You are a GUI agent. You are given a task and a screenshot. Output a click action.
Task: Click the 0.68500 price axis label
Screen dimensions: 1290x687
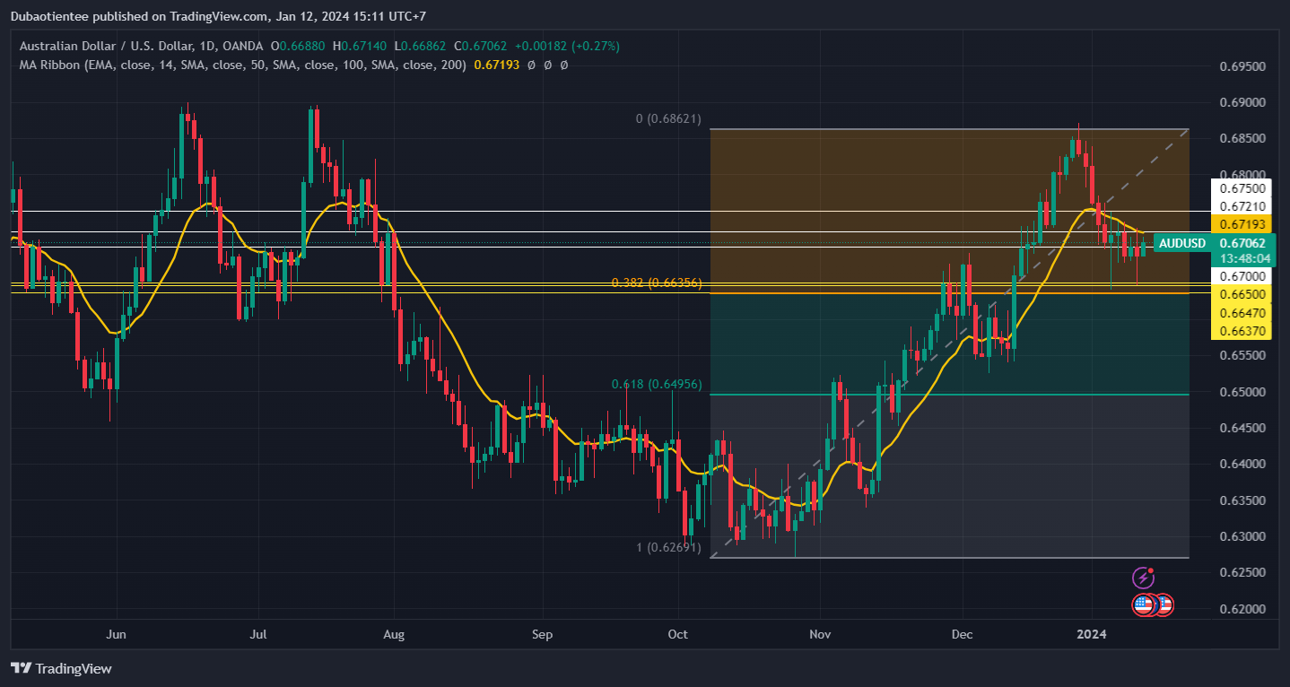click(1242, 139)
